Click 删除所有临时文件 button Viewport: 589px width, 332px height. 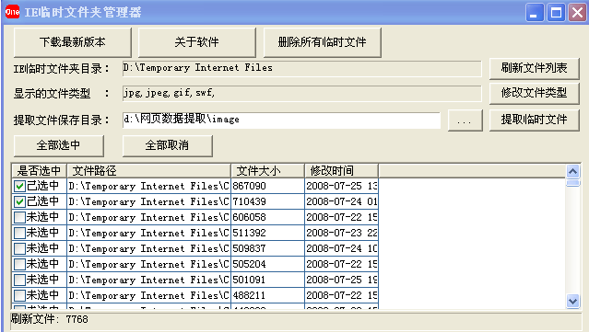click(x=322, y=42)
